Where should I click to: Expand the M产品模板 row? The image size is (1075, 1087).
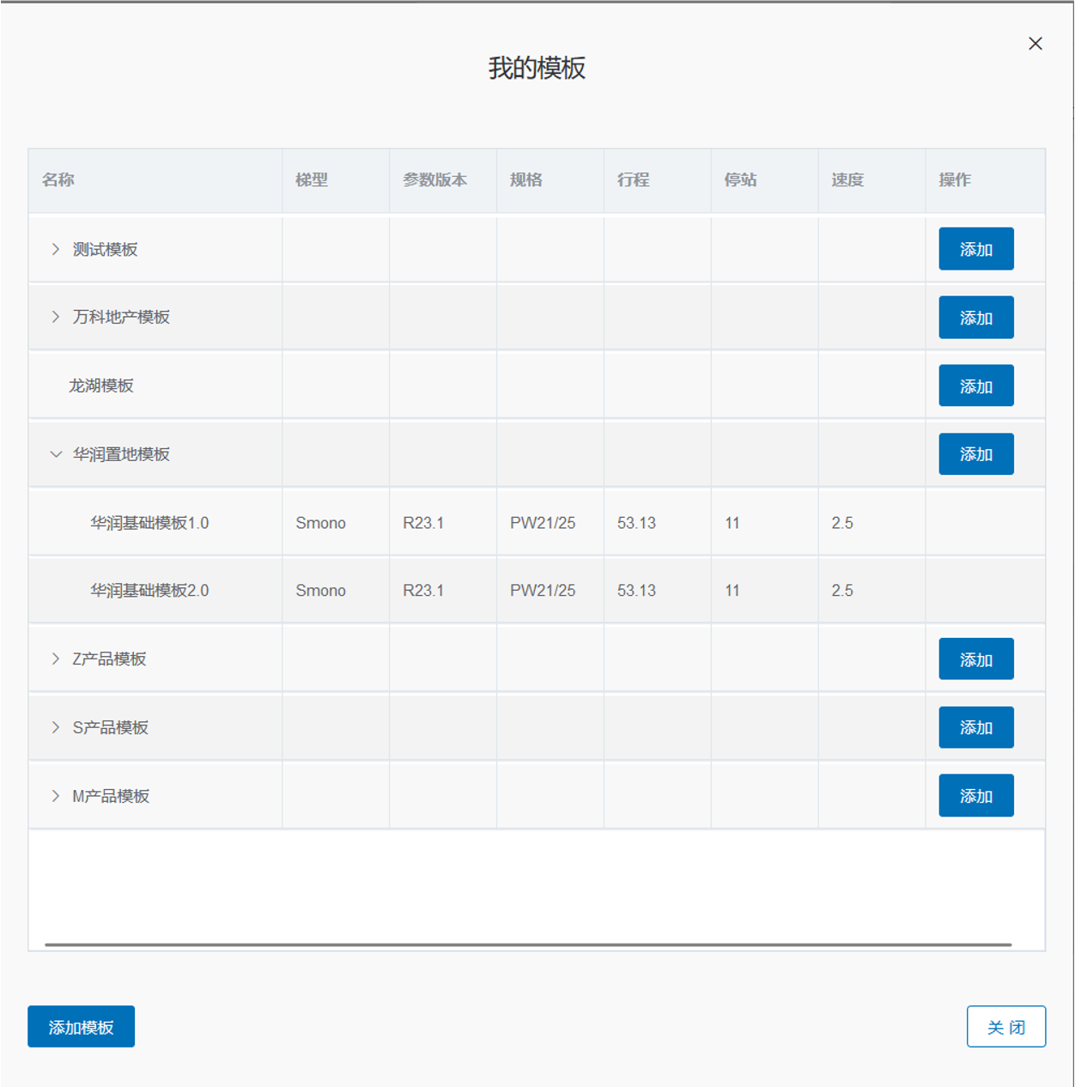pyautogui.click(x=56, y=796)
